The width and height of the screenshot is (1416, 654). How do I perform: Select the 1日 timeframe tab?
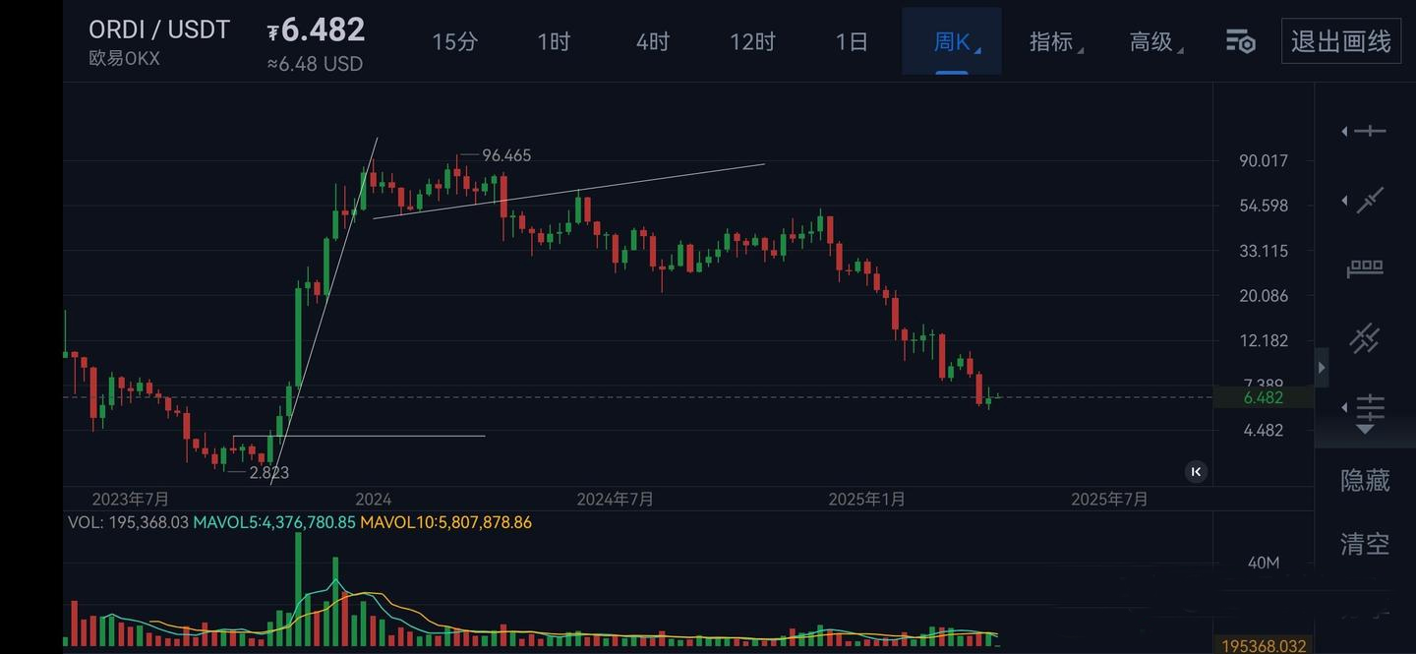(x=852, y=41)
